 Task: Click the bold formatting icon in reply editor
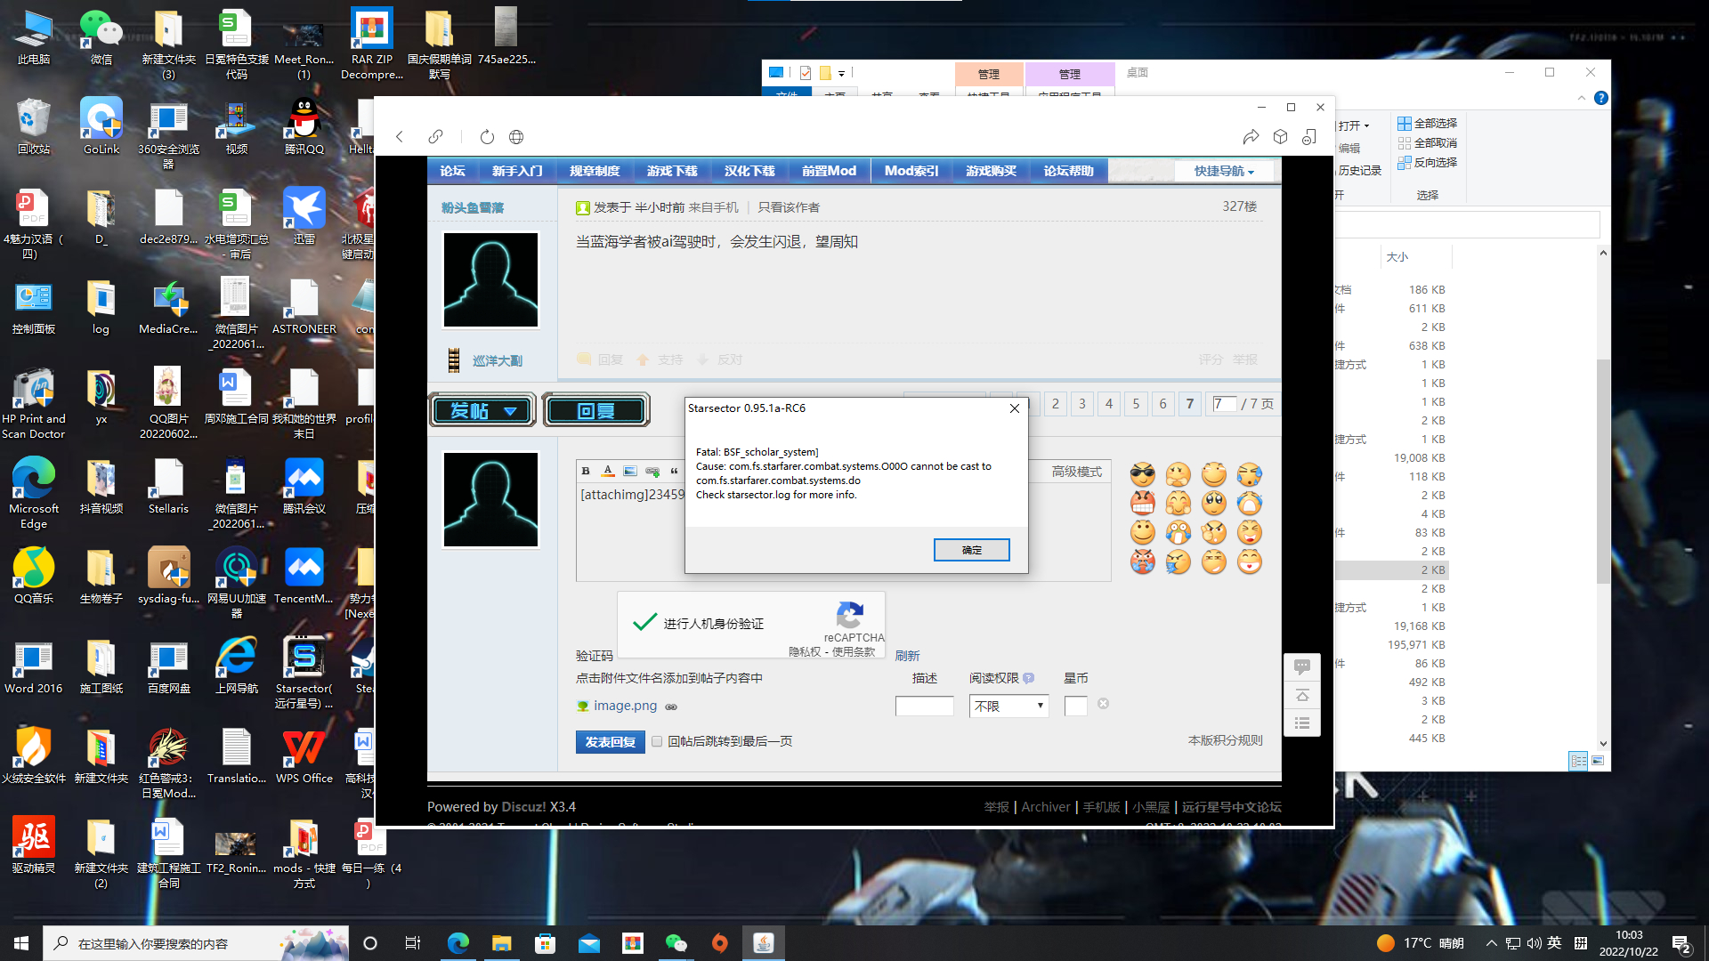coord(586,471)
